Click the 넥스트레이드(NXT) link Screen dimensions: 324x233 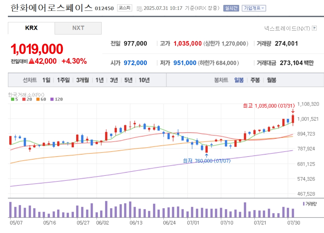[287, 28]
